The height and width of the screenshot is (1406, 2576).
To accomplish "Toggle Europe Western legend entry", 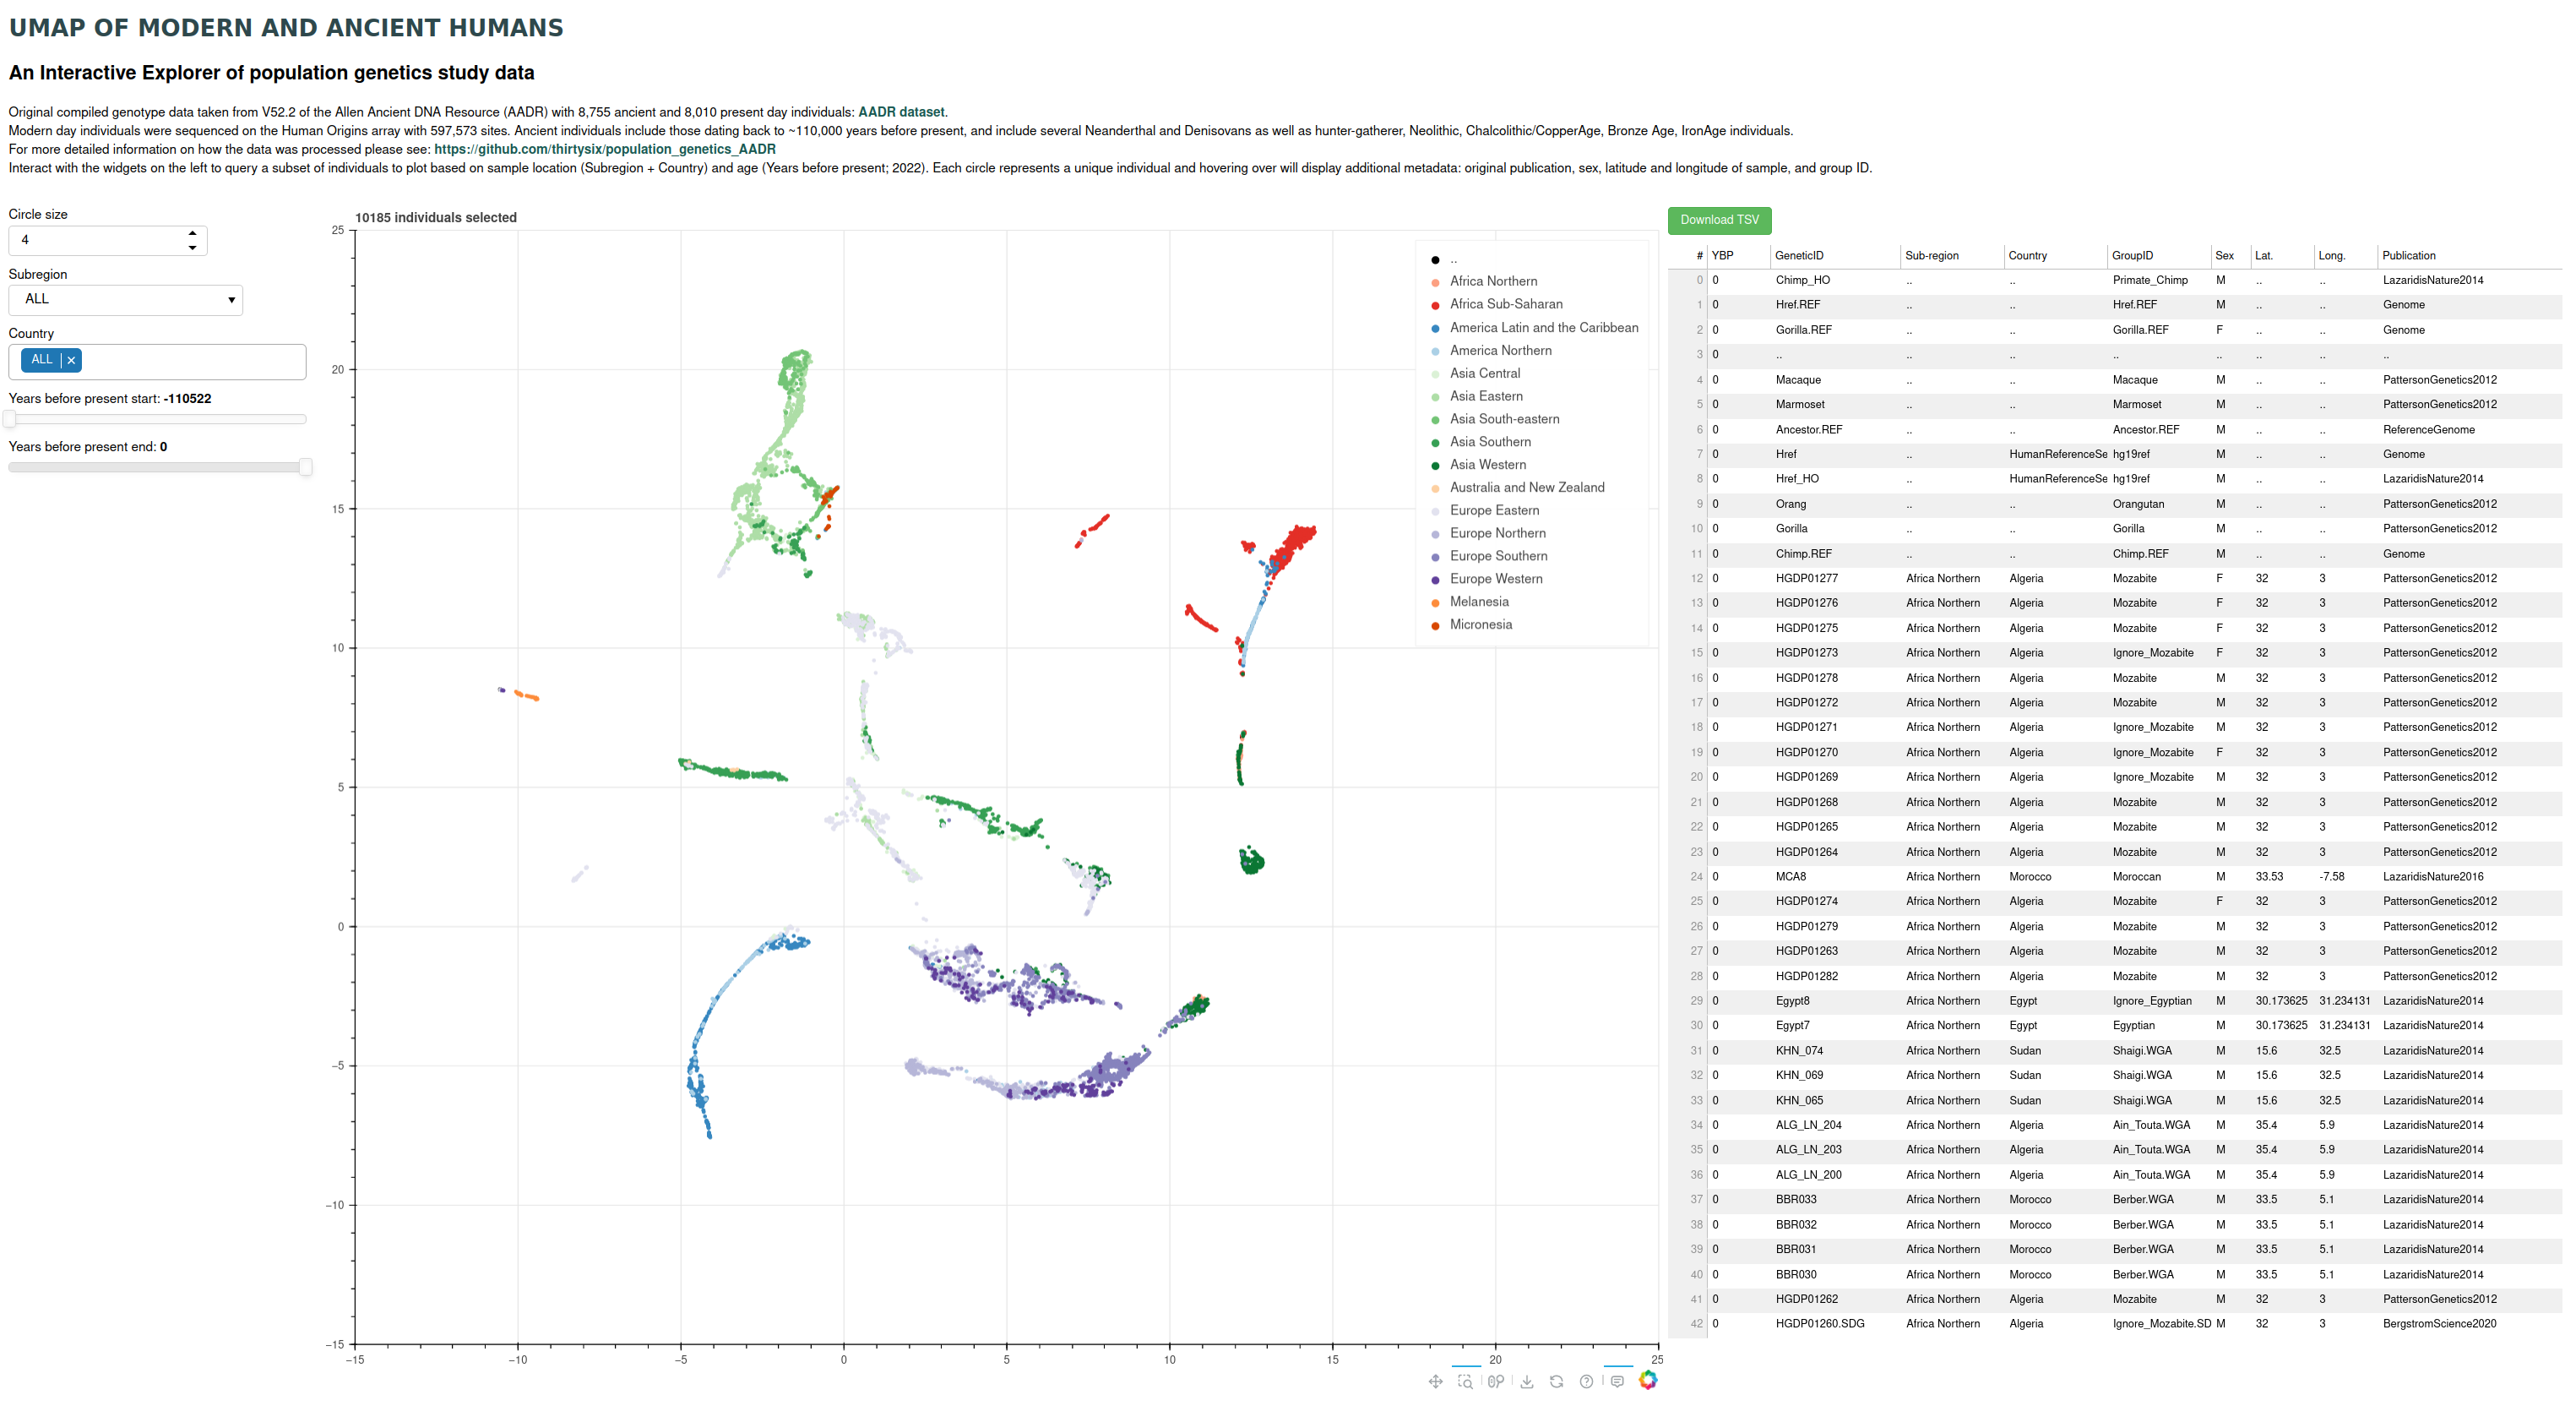I will point(1495,579).
